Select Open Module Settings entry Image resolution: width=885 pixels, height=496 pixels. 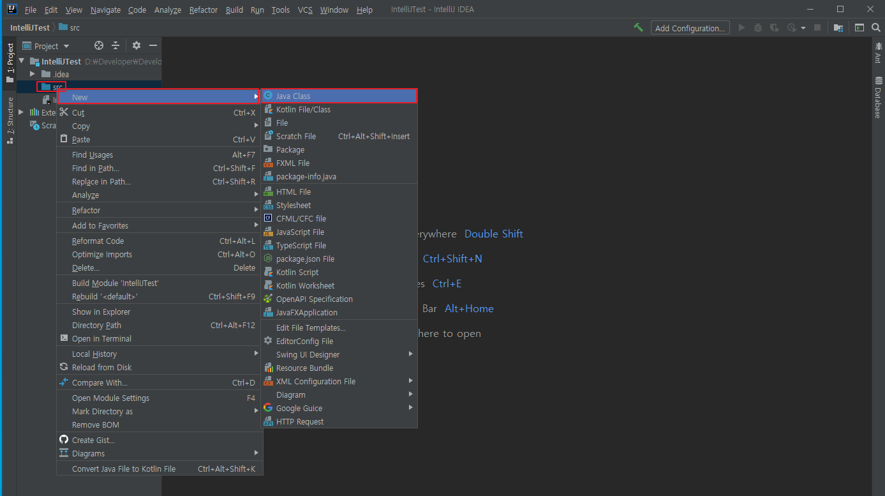coord(158,398)
